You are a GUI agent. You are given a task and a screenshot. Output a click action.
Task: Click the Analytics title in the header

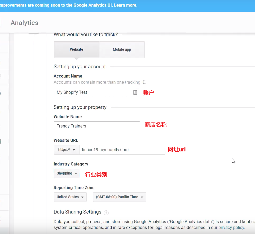[24, 23]
